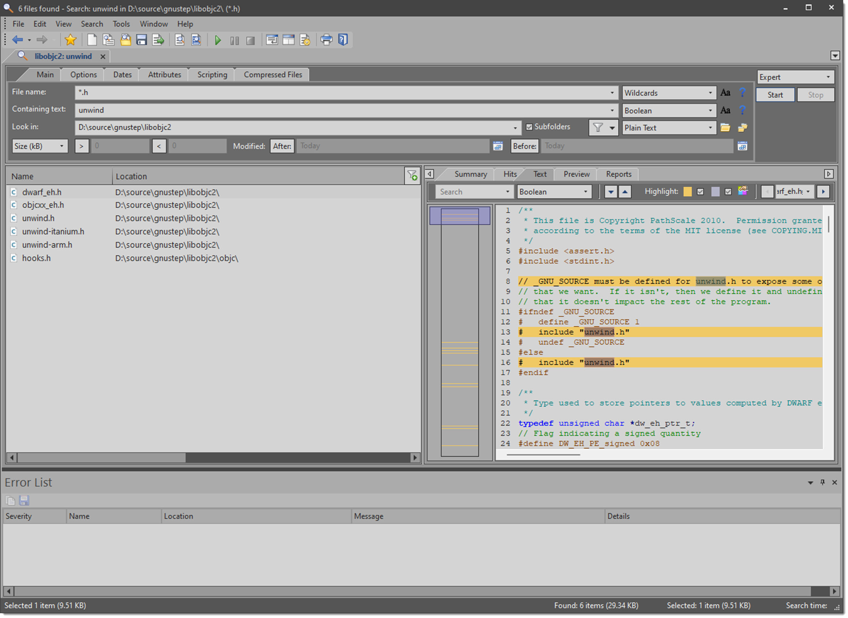Viewport: 848px width, 618px height.
Task: Click the yellow highlight color swatch
Action: pos(688,192)
